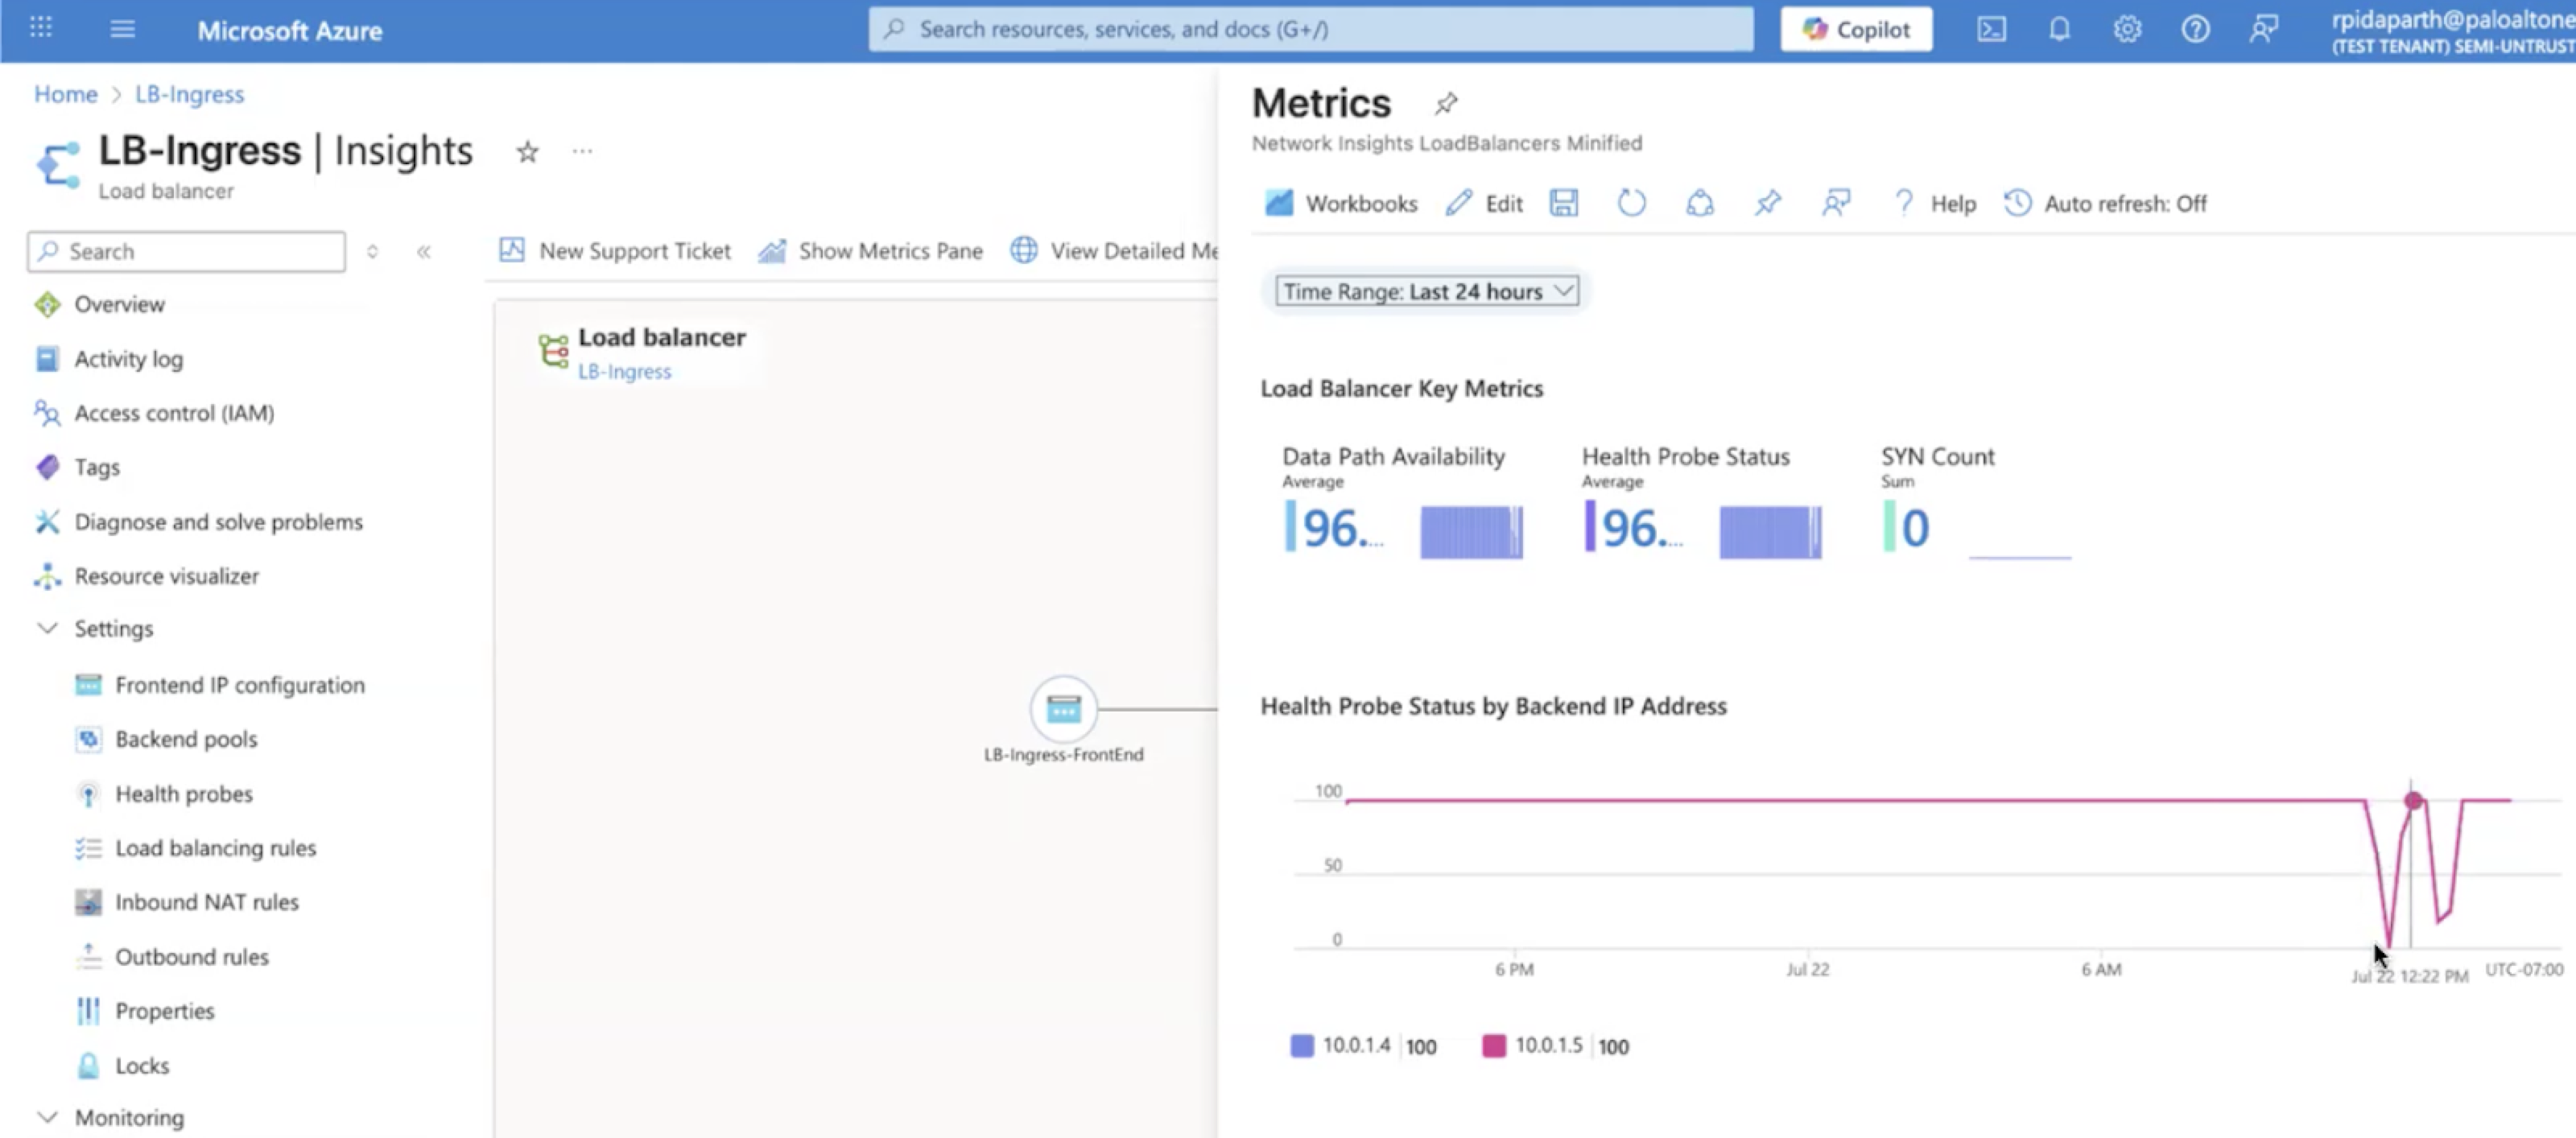Viewport: 2576px width, 1138px height.
Task: Click the 10.0.1.5 pink legend swatch
Action: [x=1493, y=1045]
